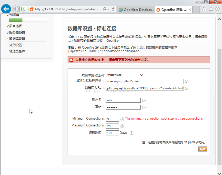Click the browser forward arrow button
Image resolution: width=222 pixels, height=175 pixels.
tap(15, 9)
